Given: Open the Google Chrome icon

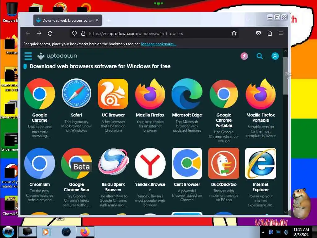Looking at the screenshot, I should (x=40, y=94).
